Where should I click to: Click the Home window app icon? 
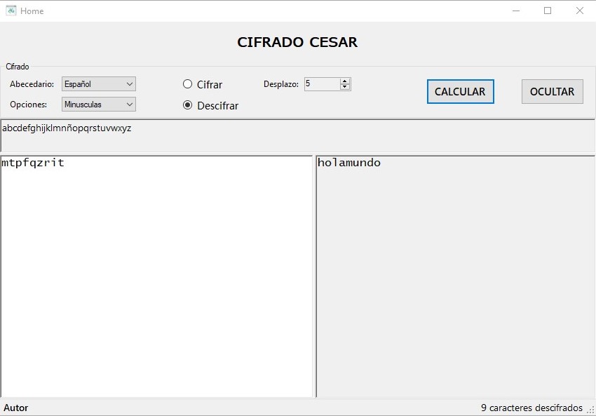tap(11, 11)
